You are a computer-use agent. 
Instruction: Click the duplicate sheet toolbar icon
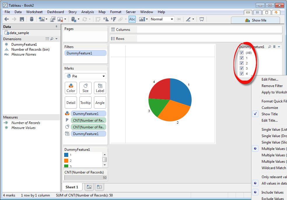53,19
